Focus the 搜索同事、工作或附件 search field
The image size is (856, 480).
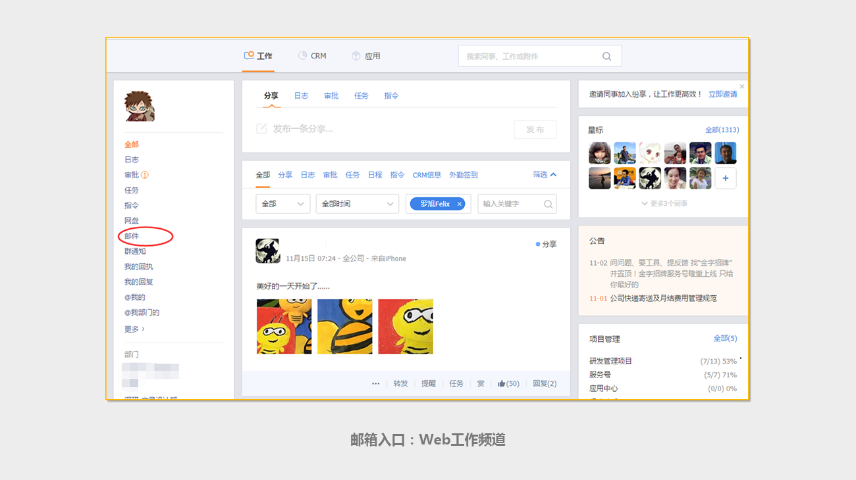pyautogui.click(x=540, y=56)
